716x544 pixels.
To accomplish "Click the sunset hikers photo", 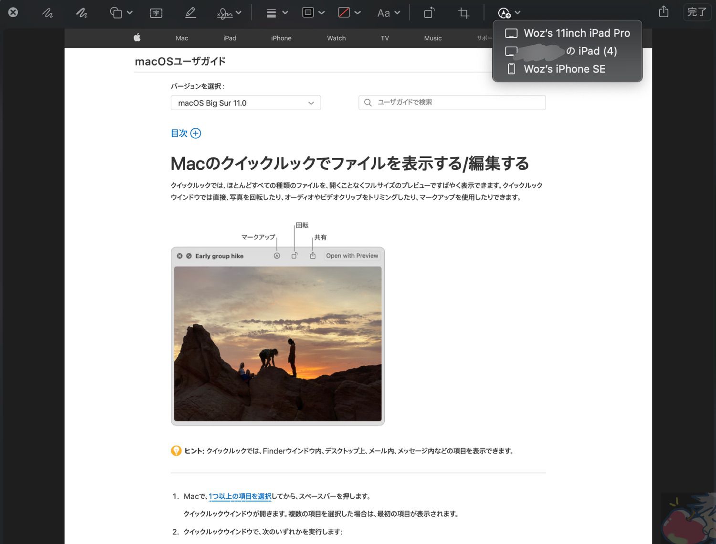I will [x=278, y=344].
